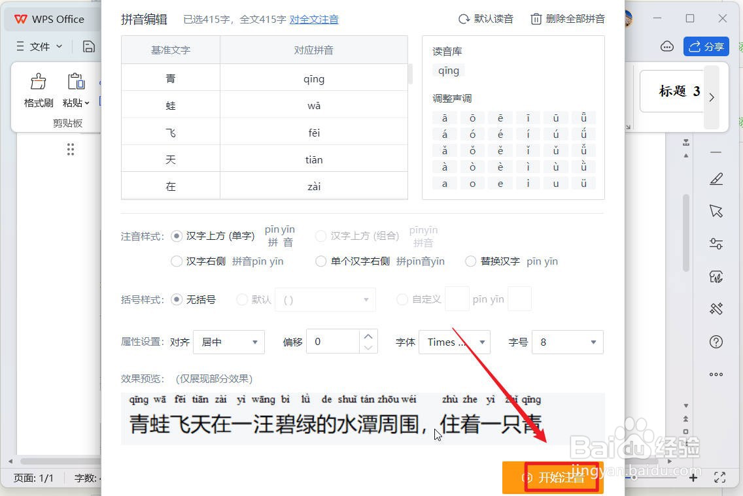This screenshot has width=743, height=496.
Task: Open the 居中 alignment dropdown
Action: pos(229,342)
